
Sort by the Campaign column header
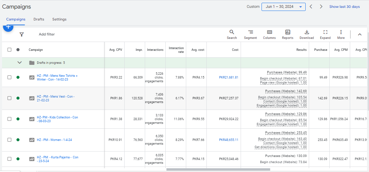pos(36,50)
